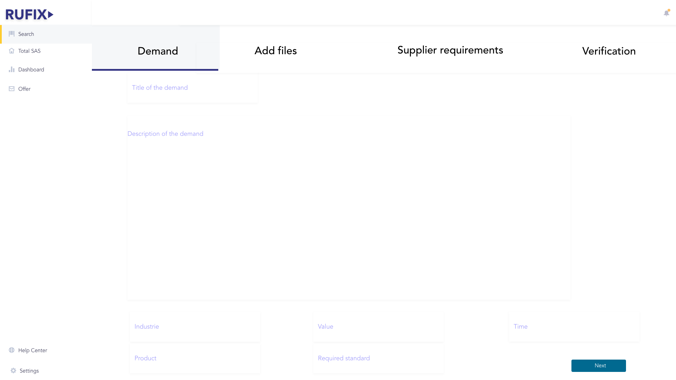Open the Product field
This screenshot has width=676, height=380.
coord(195,358)
